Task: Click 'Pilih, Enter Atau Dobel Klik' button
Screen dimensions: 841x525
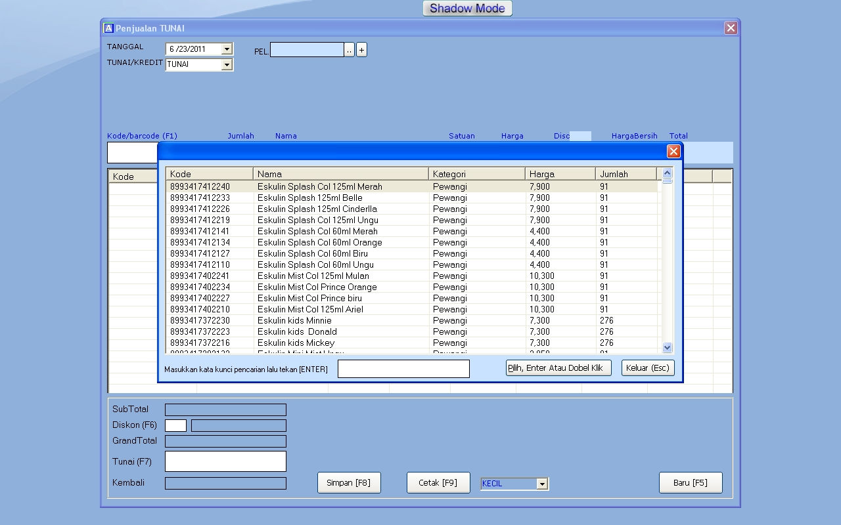Action: point(558,368)
